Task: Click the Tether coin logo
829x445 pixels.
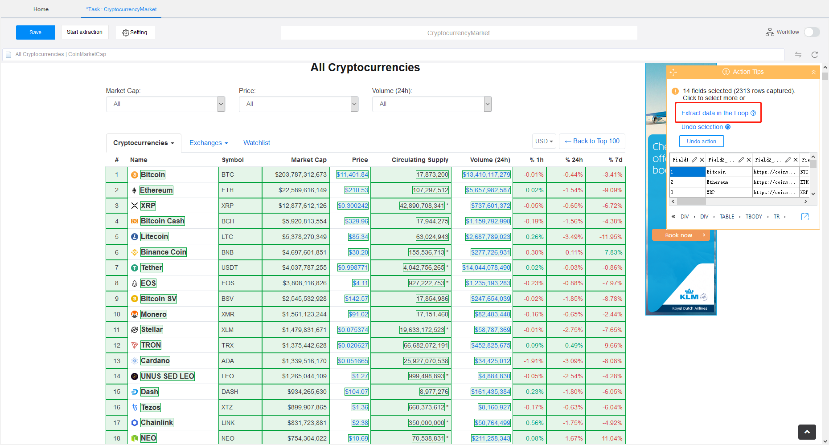Action: pos(135,268)
